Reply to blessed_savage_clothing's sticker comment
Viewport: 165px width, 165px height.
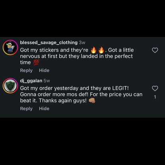pyautogui.click(x=26, y=71)
